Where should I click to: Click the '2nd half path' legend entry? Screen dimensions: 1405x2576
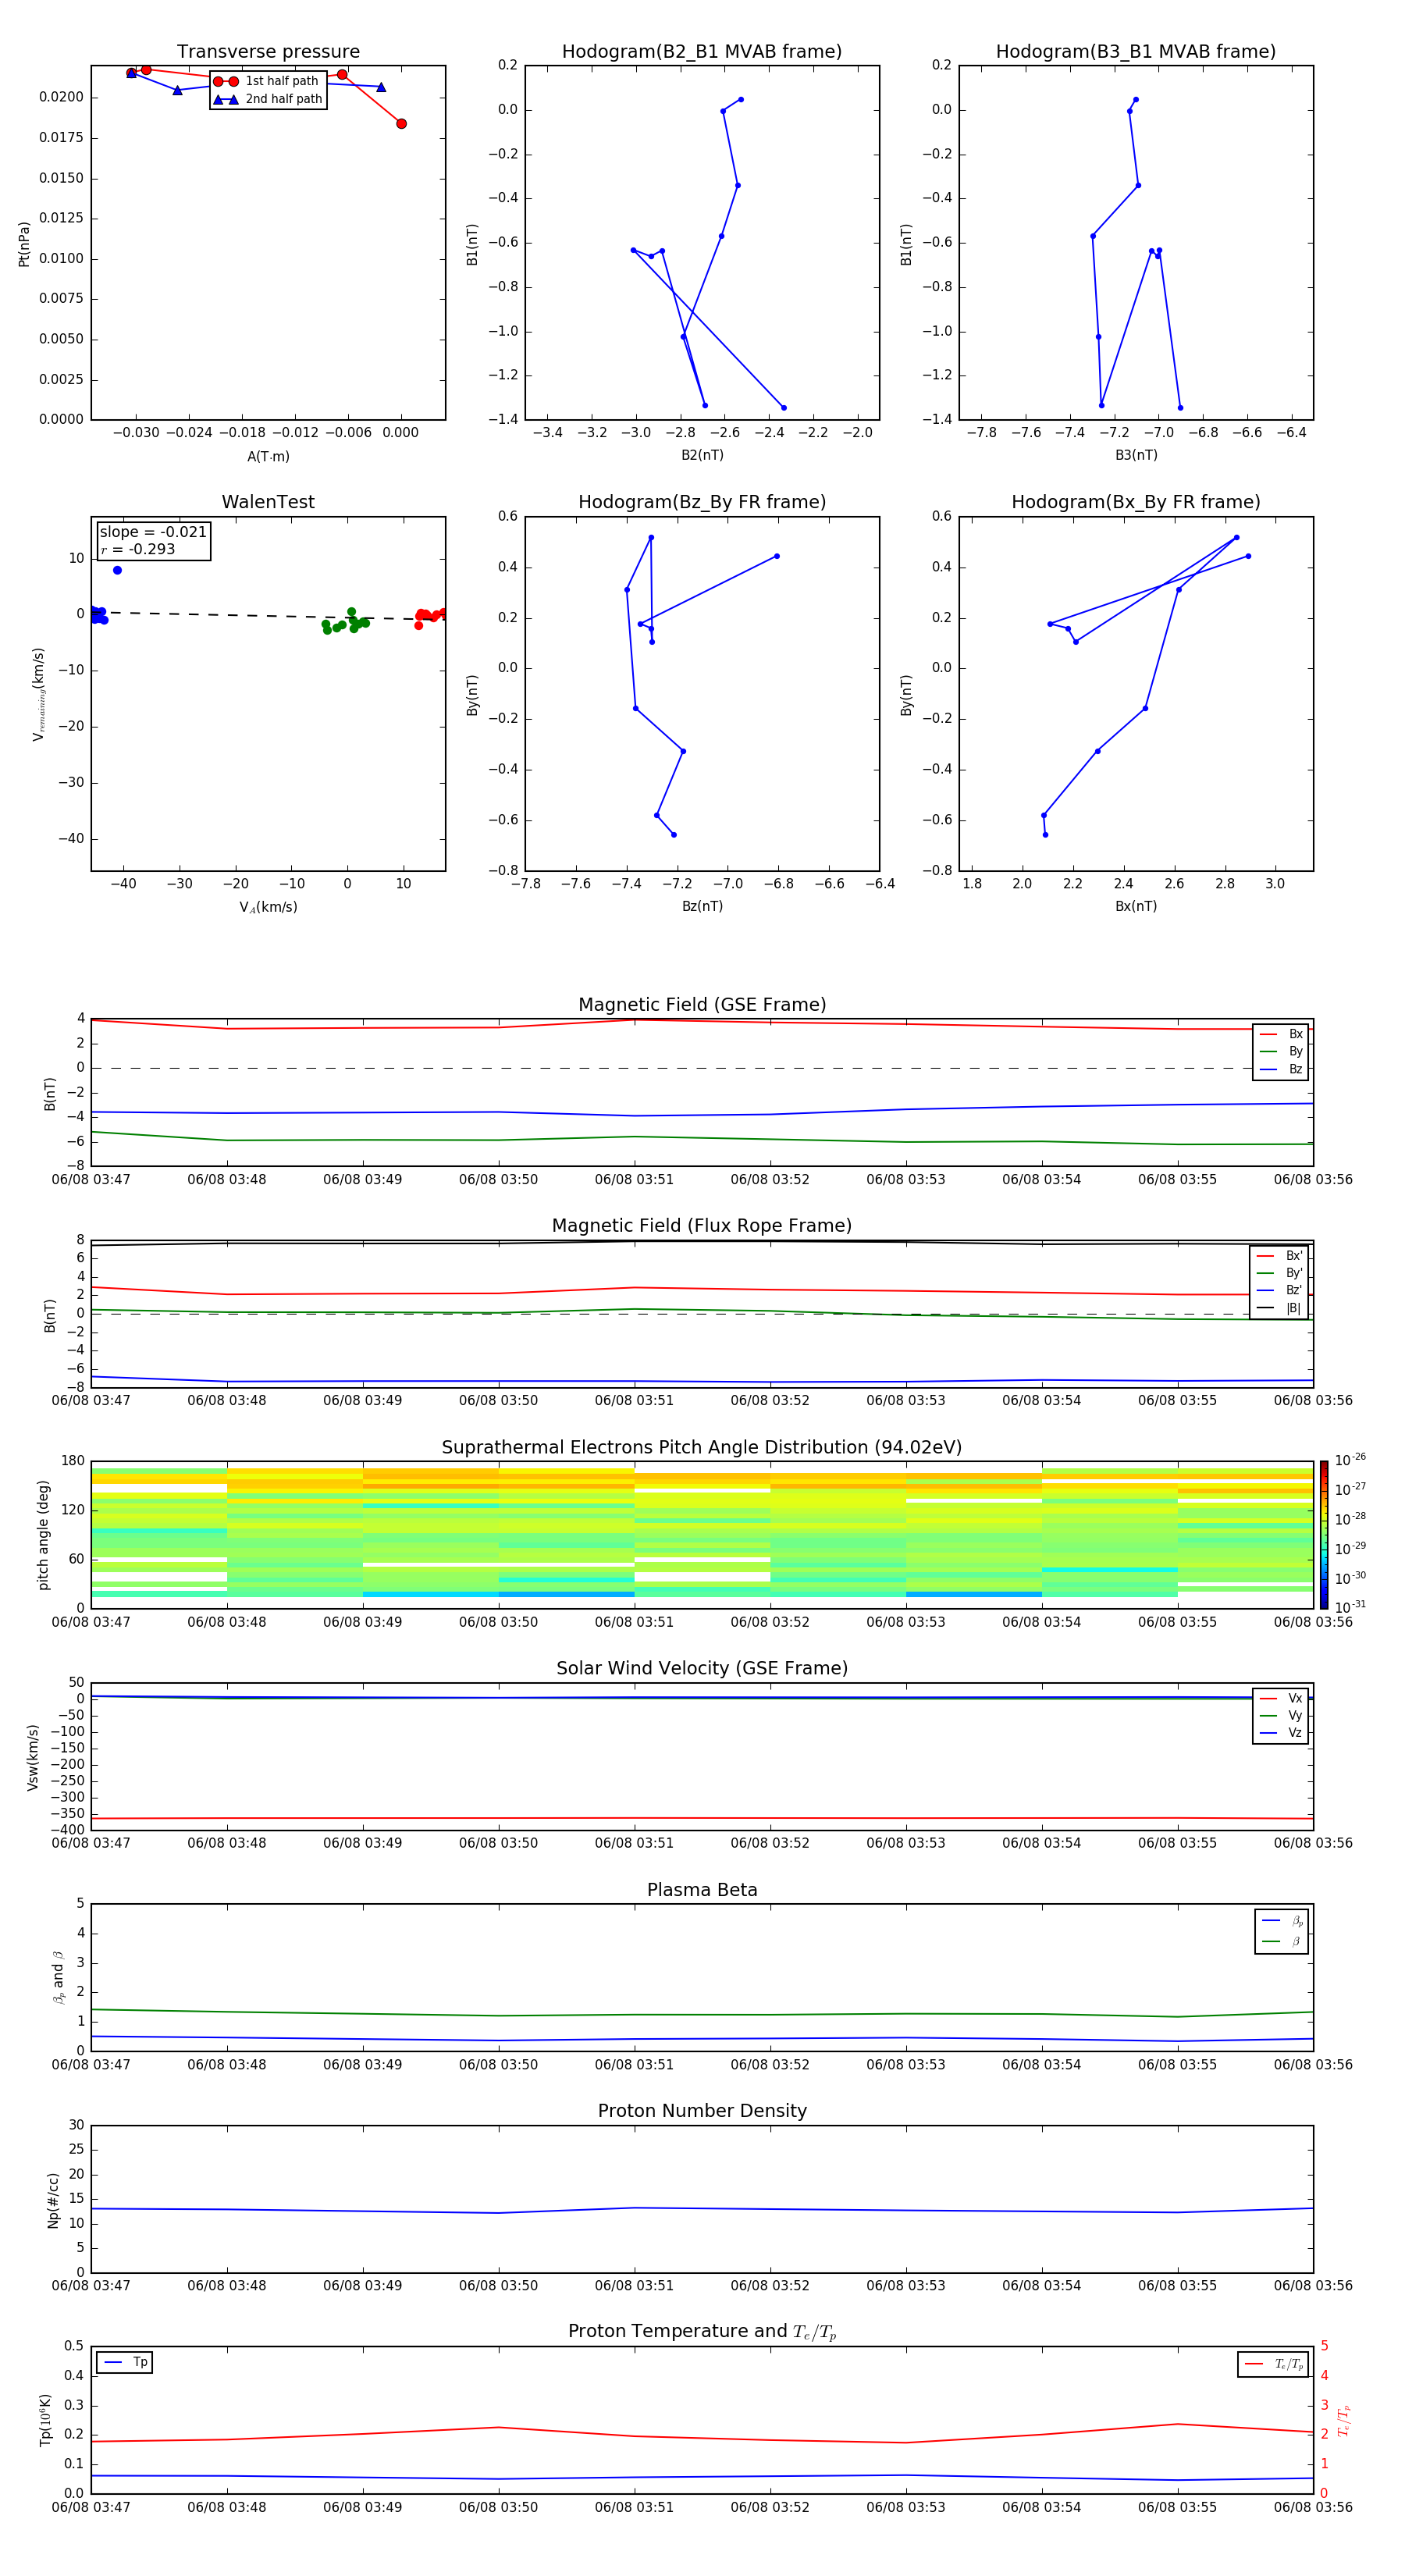click(267, 99)
